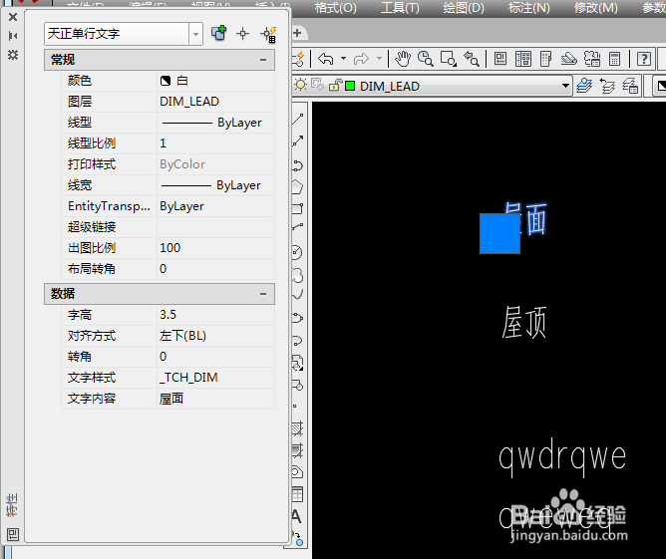Viewport: 666px width, 559px height.
Task: Activate Zoom Window tool
Action: point(448,59)
